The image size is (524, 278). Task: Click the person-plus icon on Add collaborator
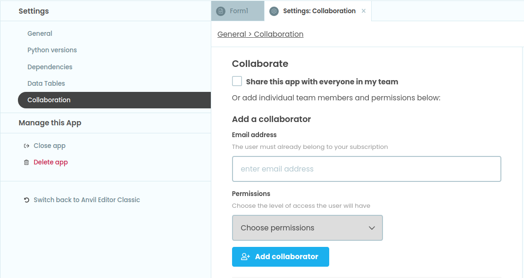[x=245, y=256]
